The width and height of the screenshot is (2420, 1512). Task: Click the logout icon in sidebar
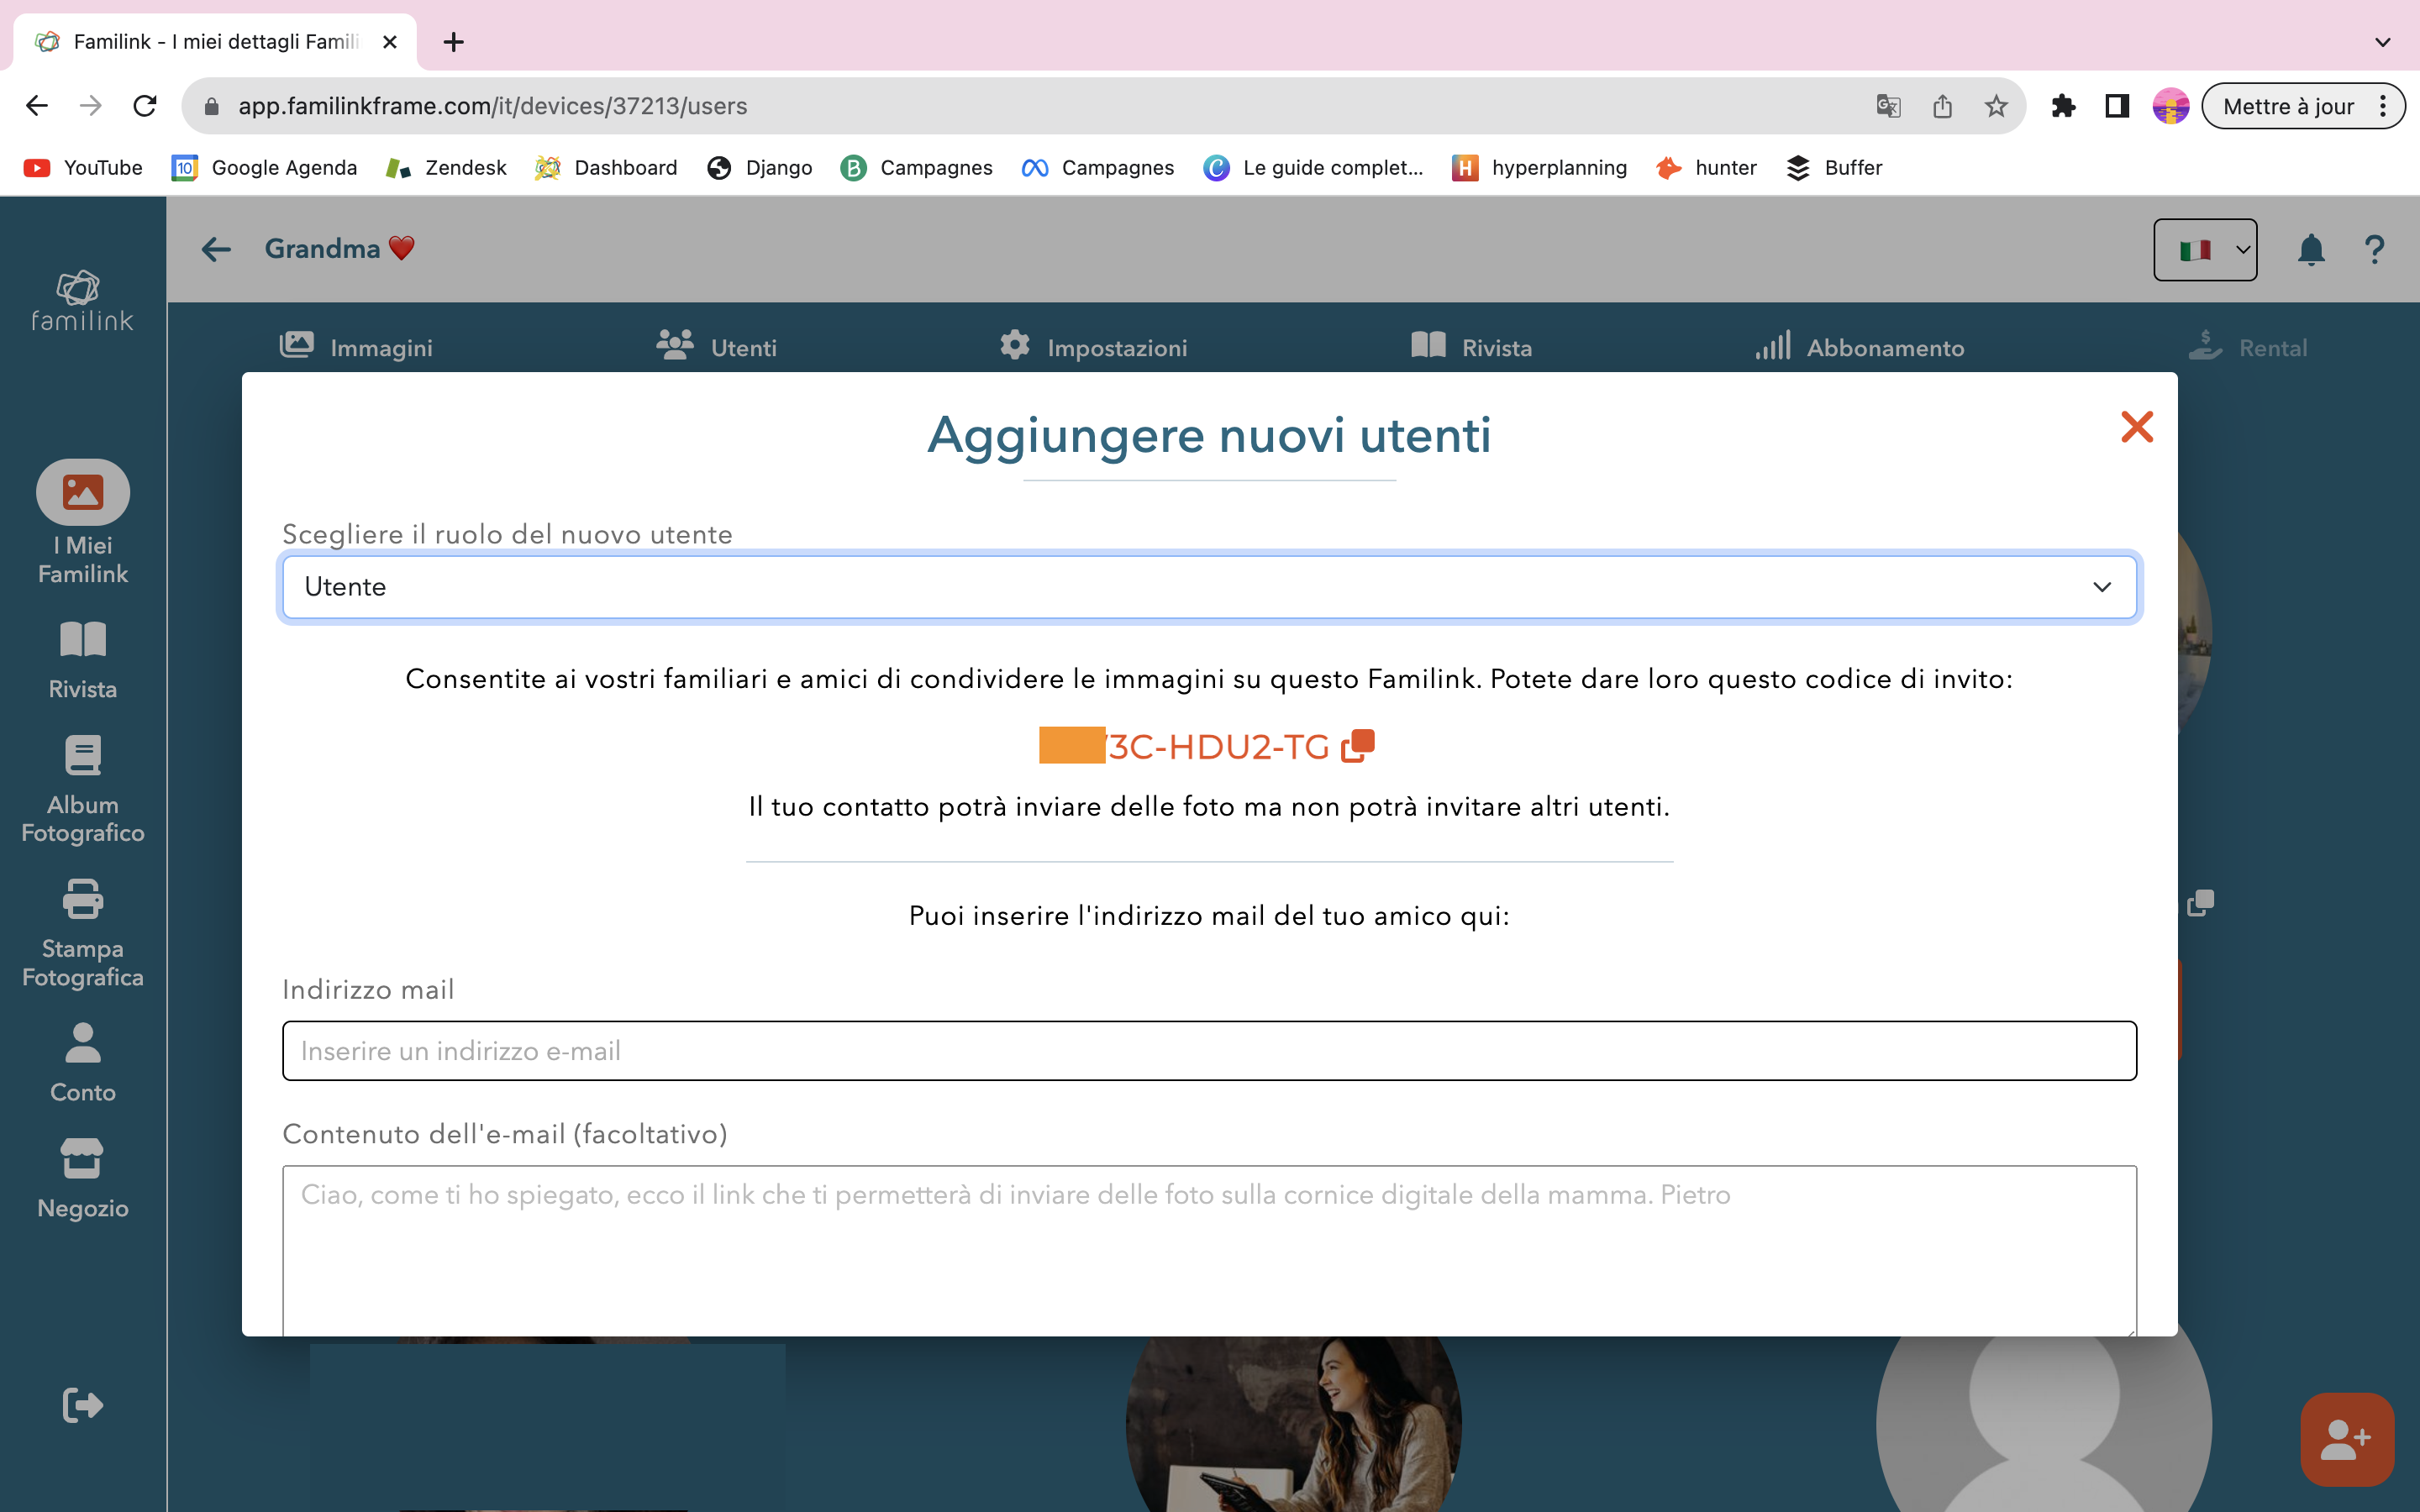(82, 1405)
